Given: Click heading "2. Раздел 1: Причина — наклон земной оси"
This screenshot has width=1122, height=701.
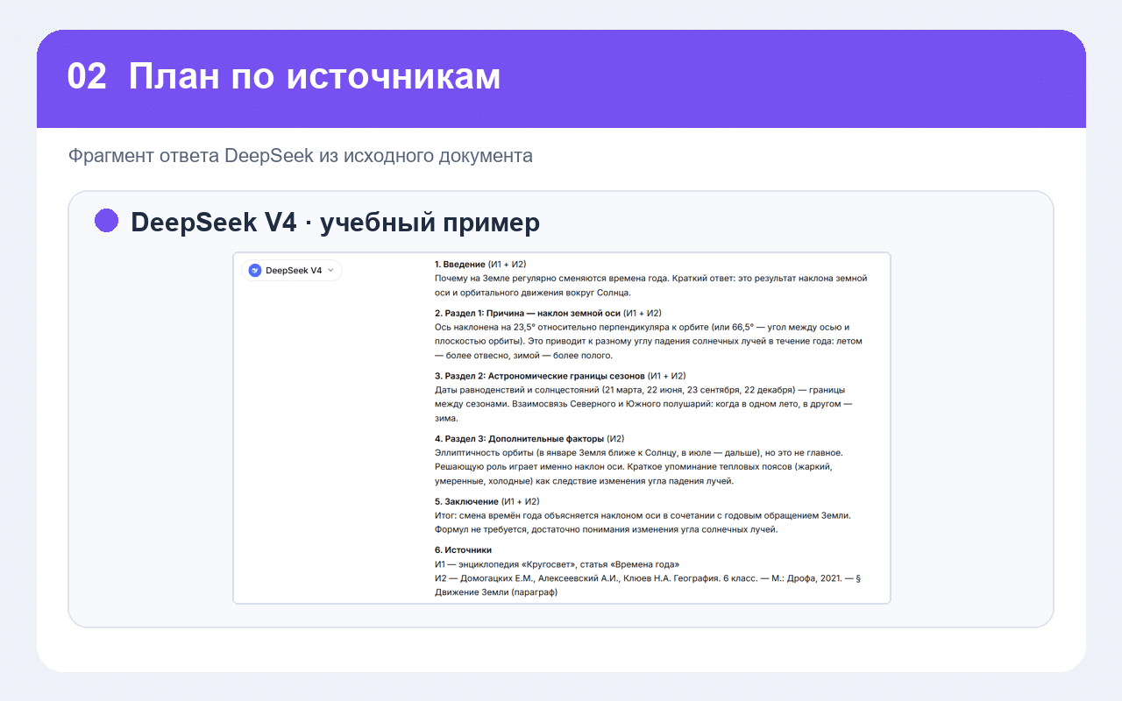Looking at the screenshot, I should (528, 313).
